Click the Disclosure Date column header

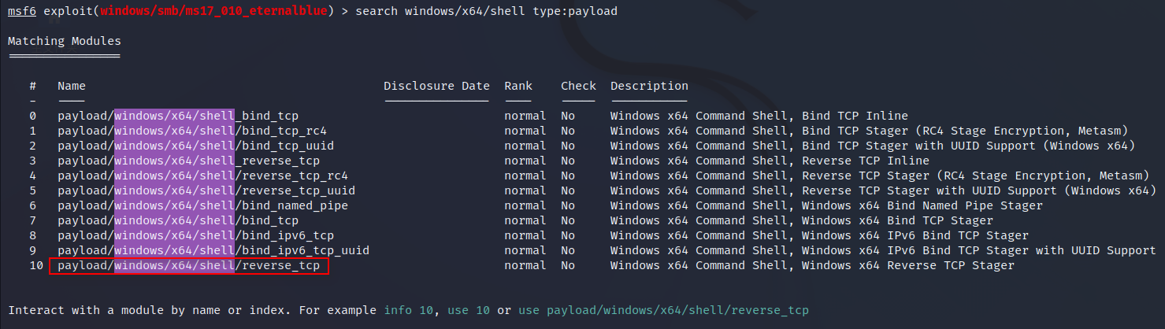coord(436,86)
